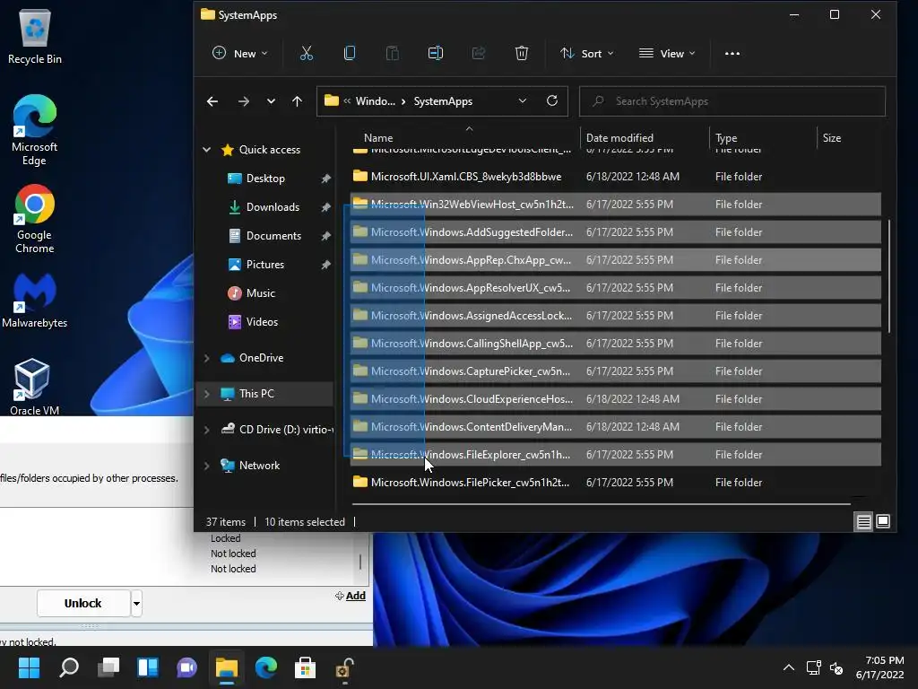Viewport: 918px width, 689px height.
Task: Expand address bar history dropdown
Action: coord(523,100)
